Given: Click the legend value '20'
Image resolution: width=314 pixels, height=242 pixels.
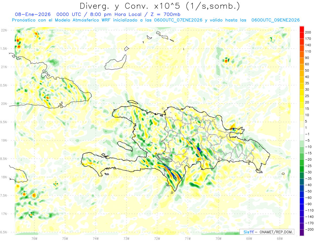Looking at the screenshot, I should pos(307,102).
